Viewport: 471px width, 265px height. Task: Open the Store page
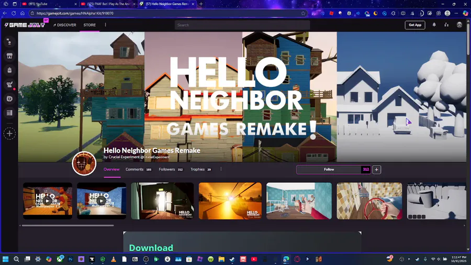pos(89,25)
